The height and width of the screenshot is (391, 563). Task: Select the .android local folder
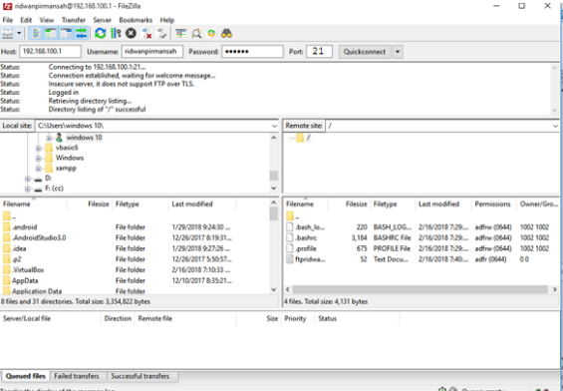25,227
